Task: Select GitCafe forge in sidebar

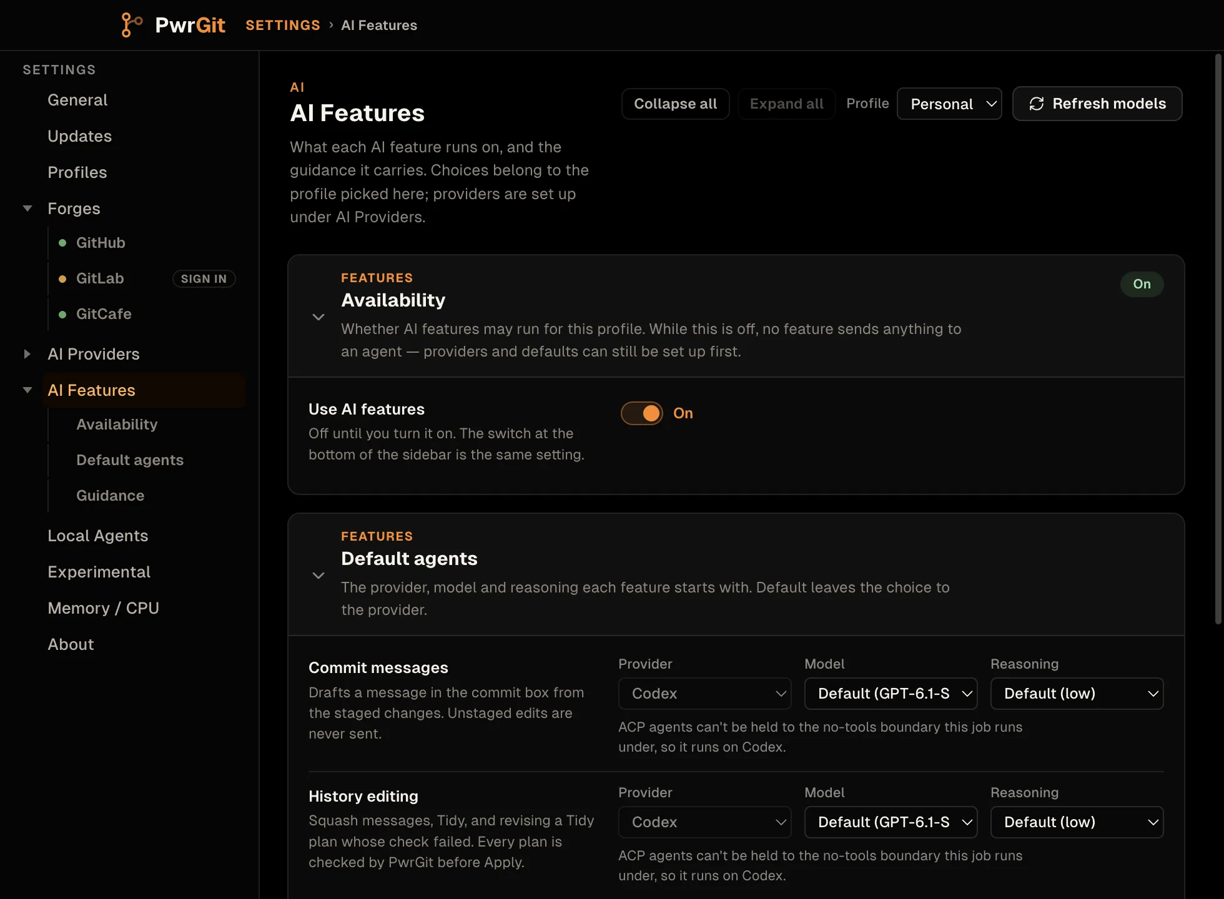Action: click(x=104, y=314)
